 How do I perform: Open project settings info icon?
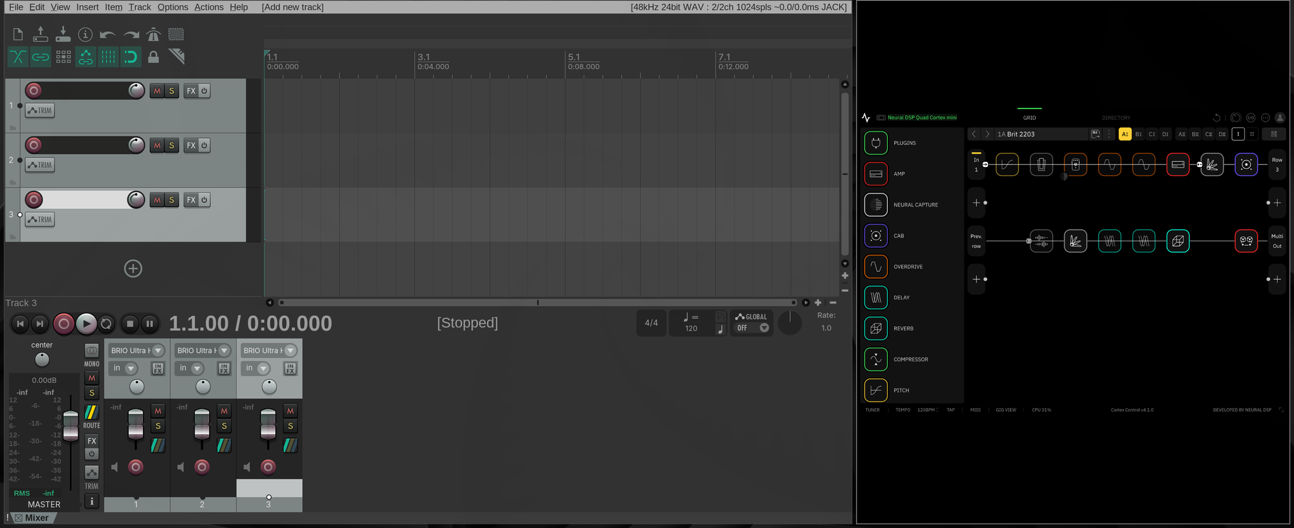[x=85, y=34]
